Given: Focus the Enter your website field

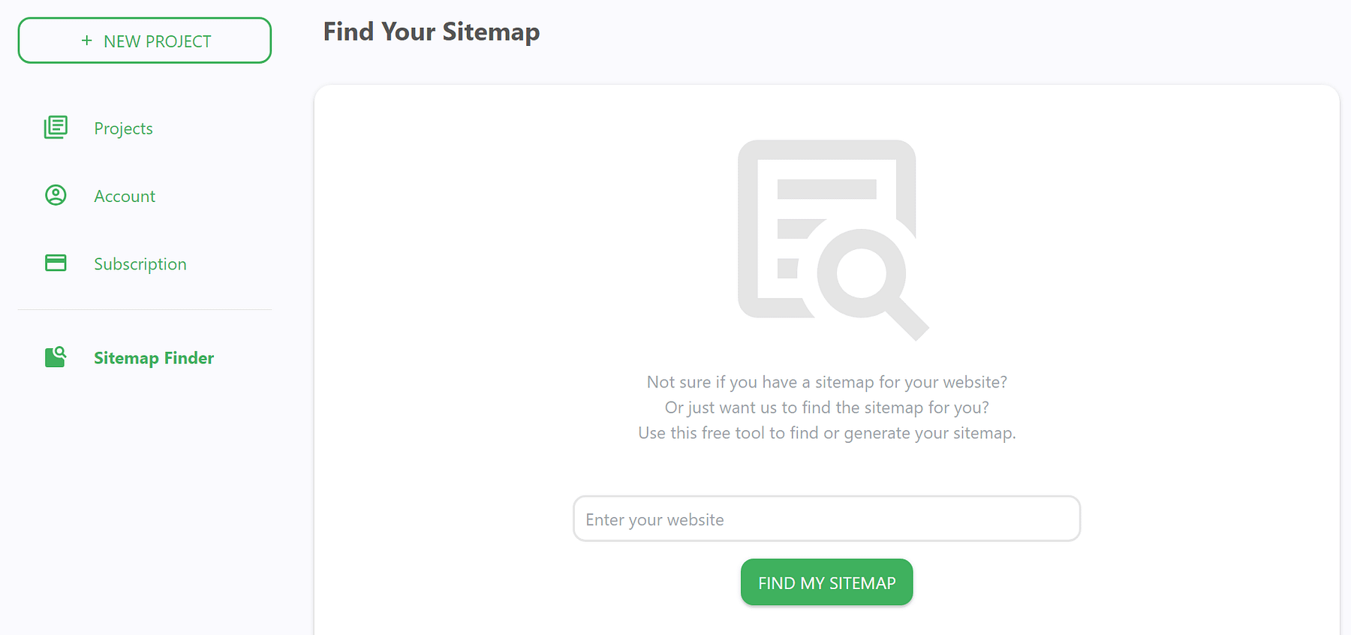Looking at the screenshot, I should click(826, 519).
